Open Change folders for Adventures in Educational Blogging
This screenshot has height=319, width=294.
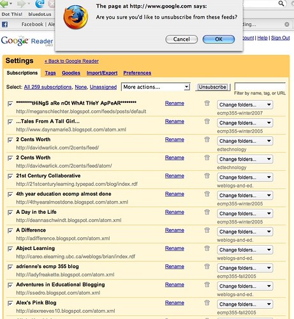click(245, 286)
